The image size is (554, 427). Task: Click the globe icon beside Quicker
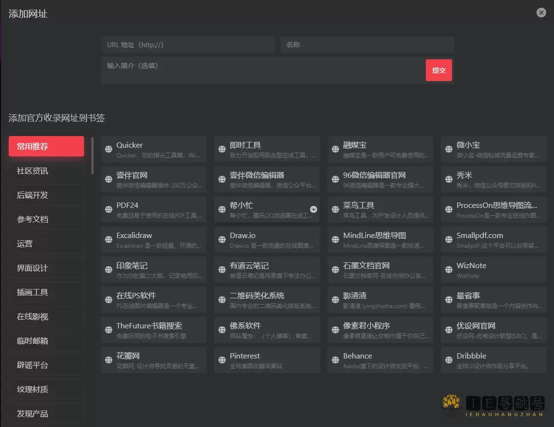[108, 149]
